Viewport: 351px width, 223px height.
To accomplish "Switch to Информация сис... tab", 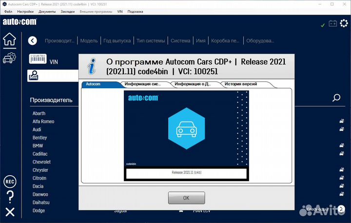I will (145, 84).
